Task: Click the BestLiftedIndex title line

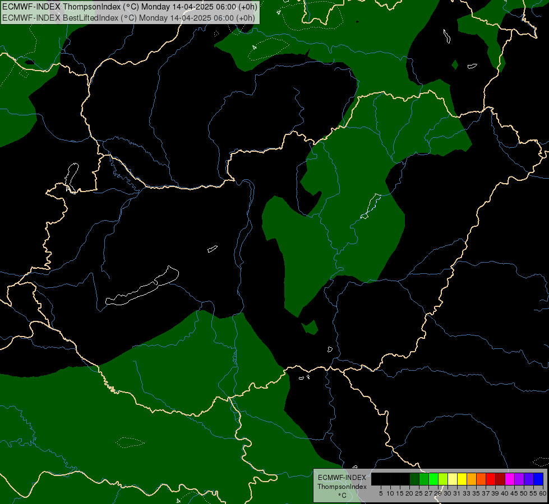Action: 128,18
